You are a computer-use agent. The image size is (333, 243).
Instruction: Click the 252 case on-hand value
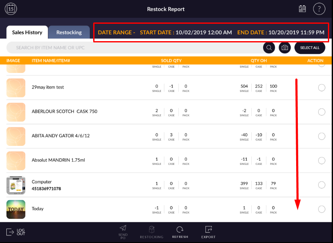pos(259,86)
